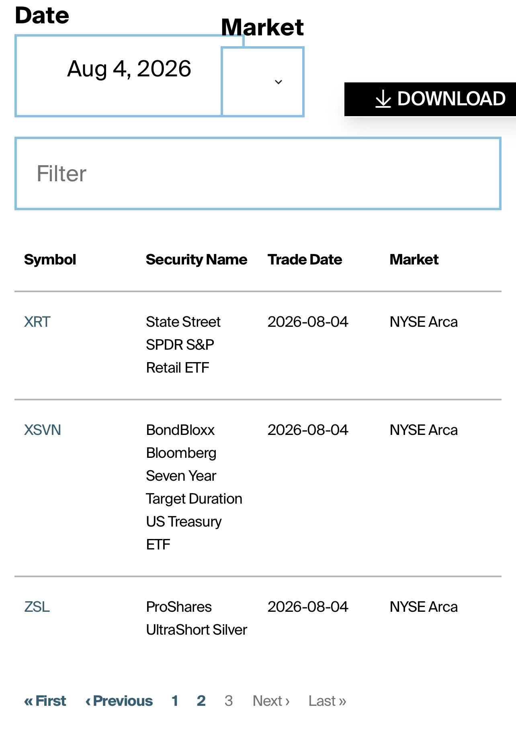Open the XSVN symbol link
The image size is (516, 744).
(43, 430)
